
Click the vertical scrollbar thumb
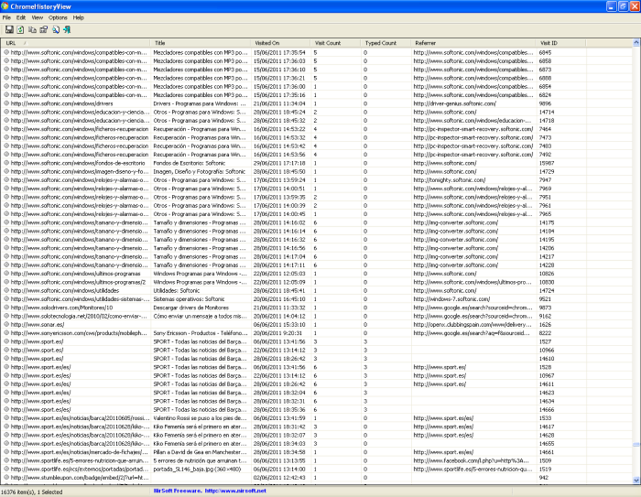pos(637,445)
